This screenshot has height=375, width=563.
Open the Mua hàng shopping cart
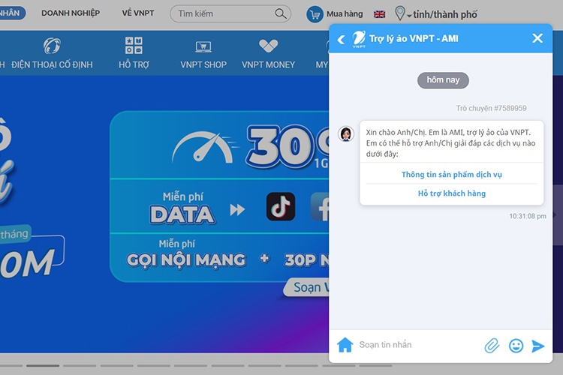click(x=315, y=15)
